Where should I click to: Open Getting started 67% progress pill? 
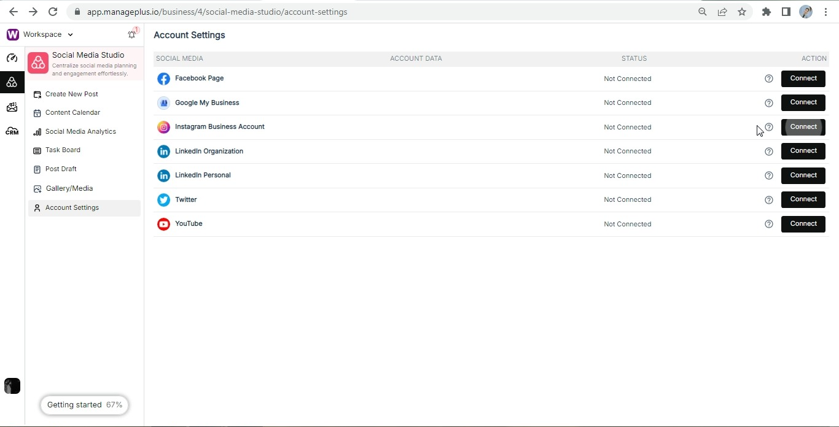(84, 405)
